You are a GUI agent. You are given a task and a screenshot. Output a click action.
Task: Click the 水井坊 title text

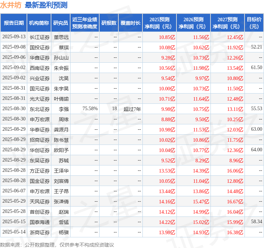tap(11, 5)
